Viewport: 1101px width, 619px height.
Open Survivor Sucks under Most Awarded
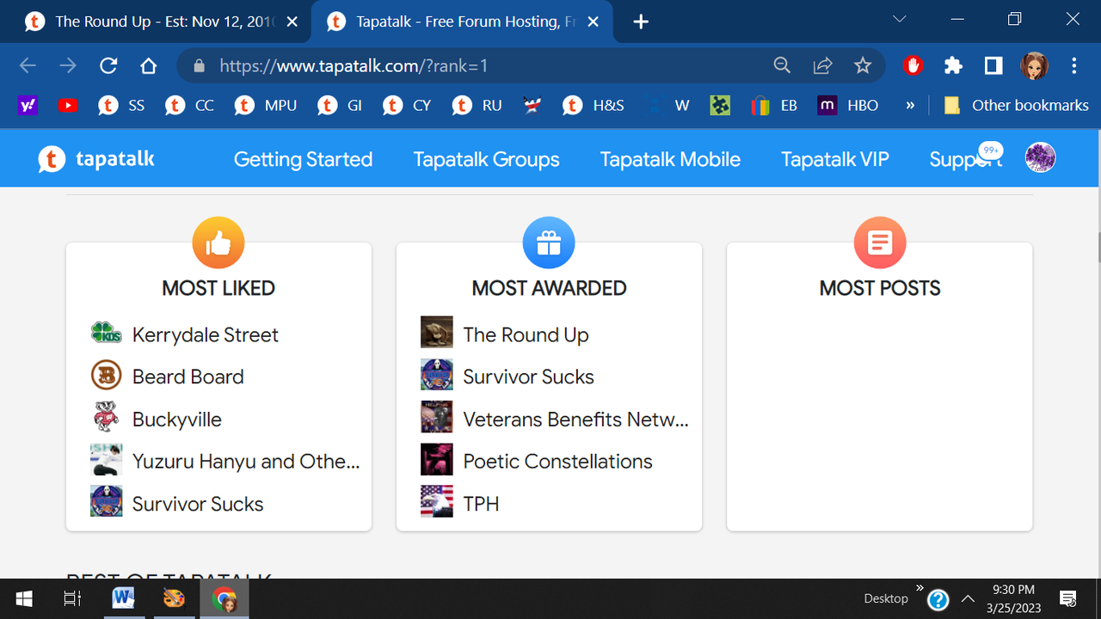point(529,377)
